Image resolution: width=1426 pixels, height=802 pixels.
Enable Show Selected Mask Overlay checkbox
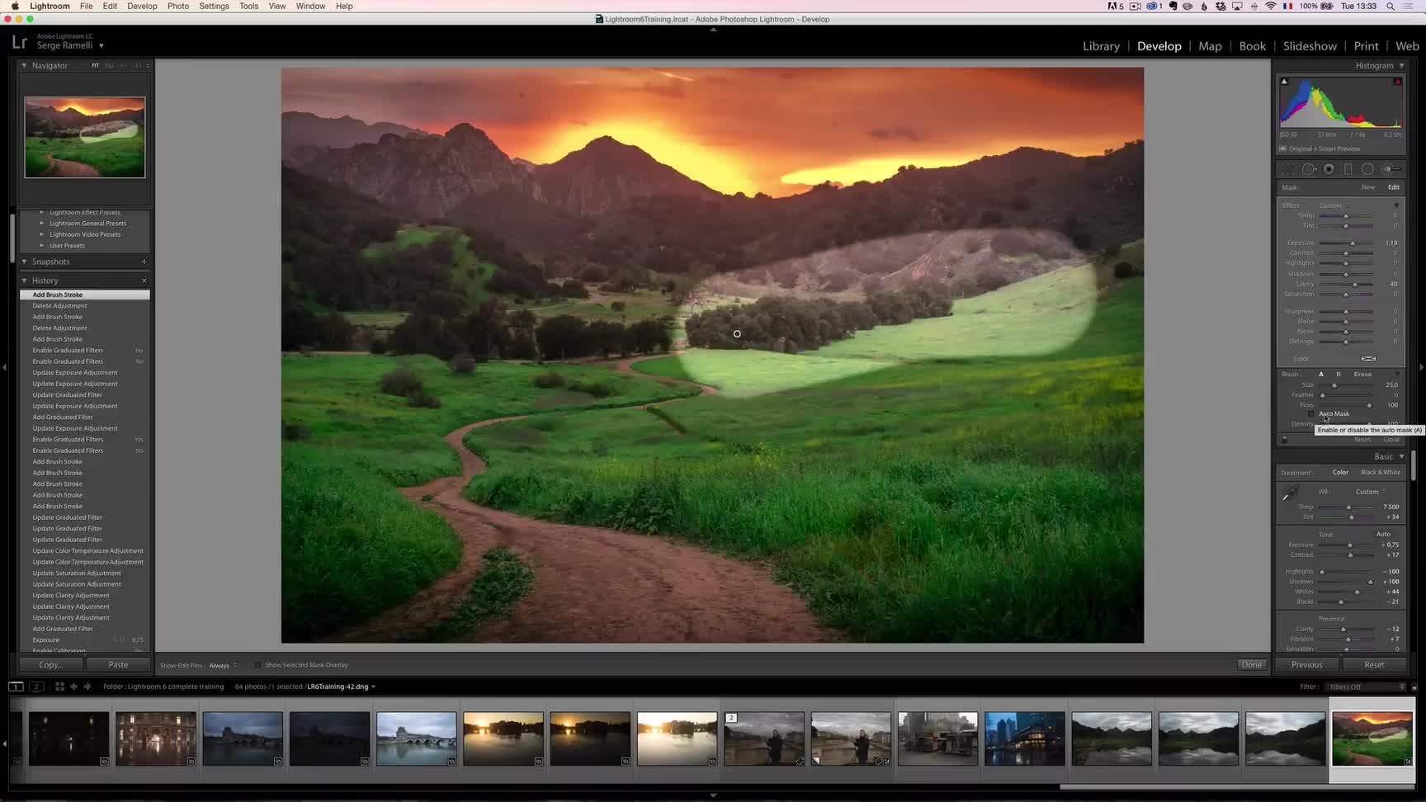258,665
